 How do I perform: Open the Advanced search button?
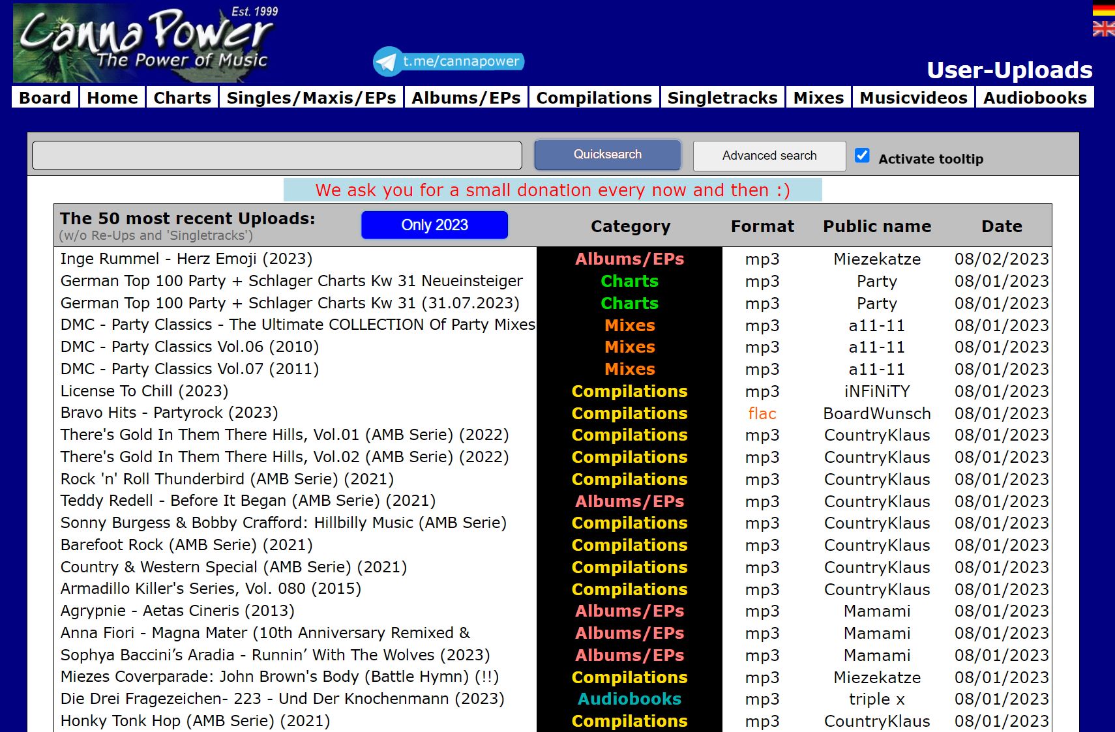tap(769, 156)
